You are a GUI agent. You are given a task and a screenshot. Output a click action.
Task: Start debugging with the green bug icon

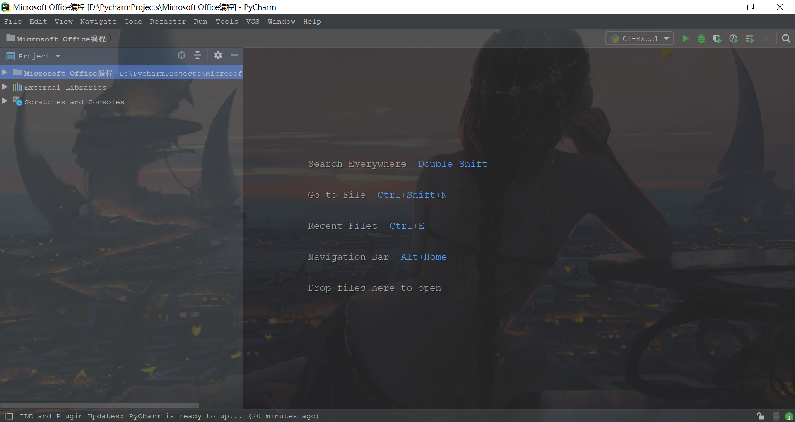tap(701, 38)
